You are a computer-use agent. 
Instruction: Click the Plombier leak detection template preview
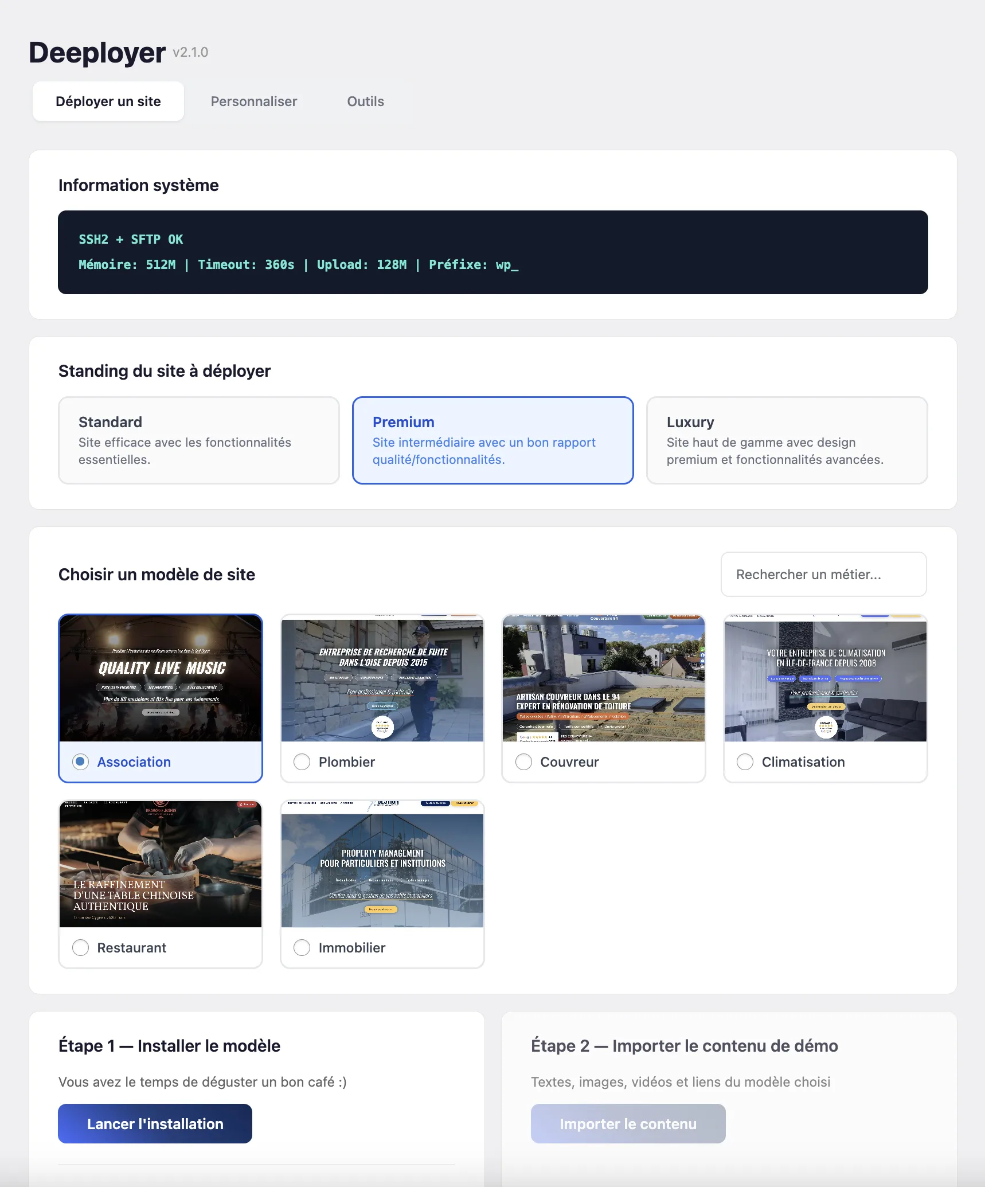[382, 679]
